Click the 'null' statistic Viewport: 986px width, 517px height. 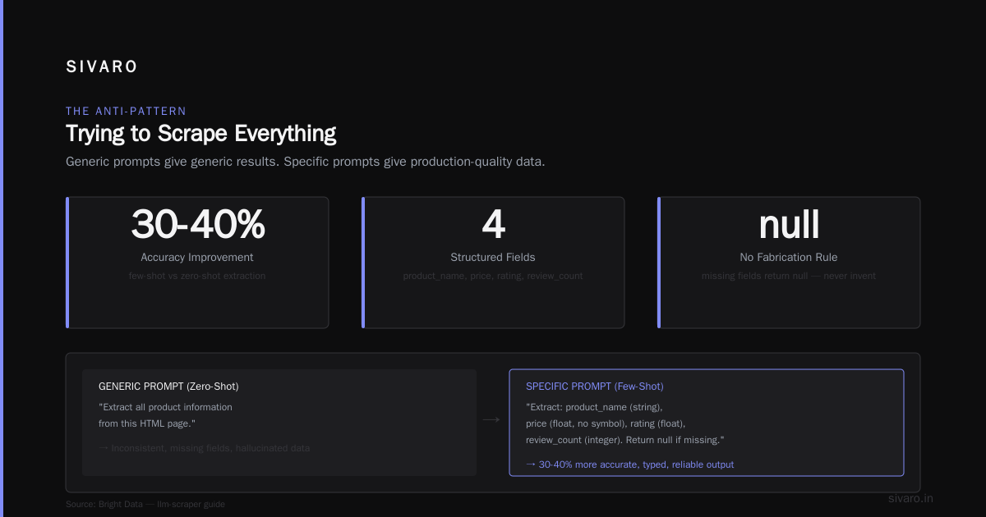point(789,224)
